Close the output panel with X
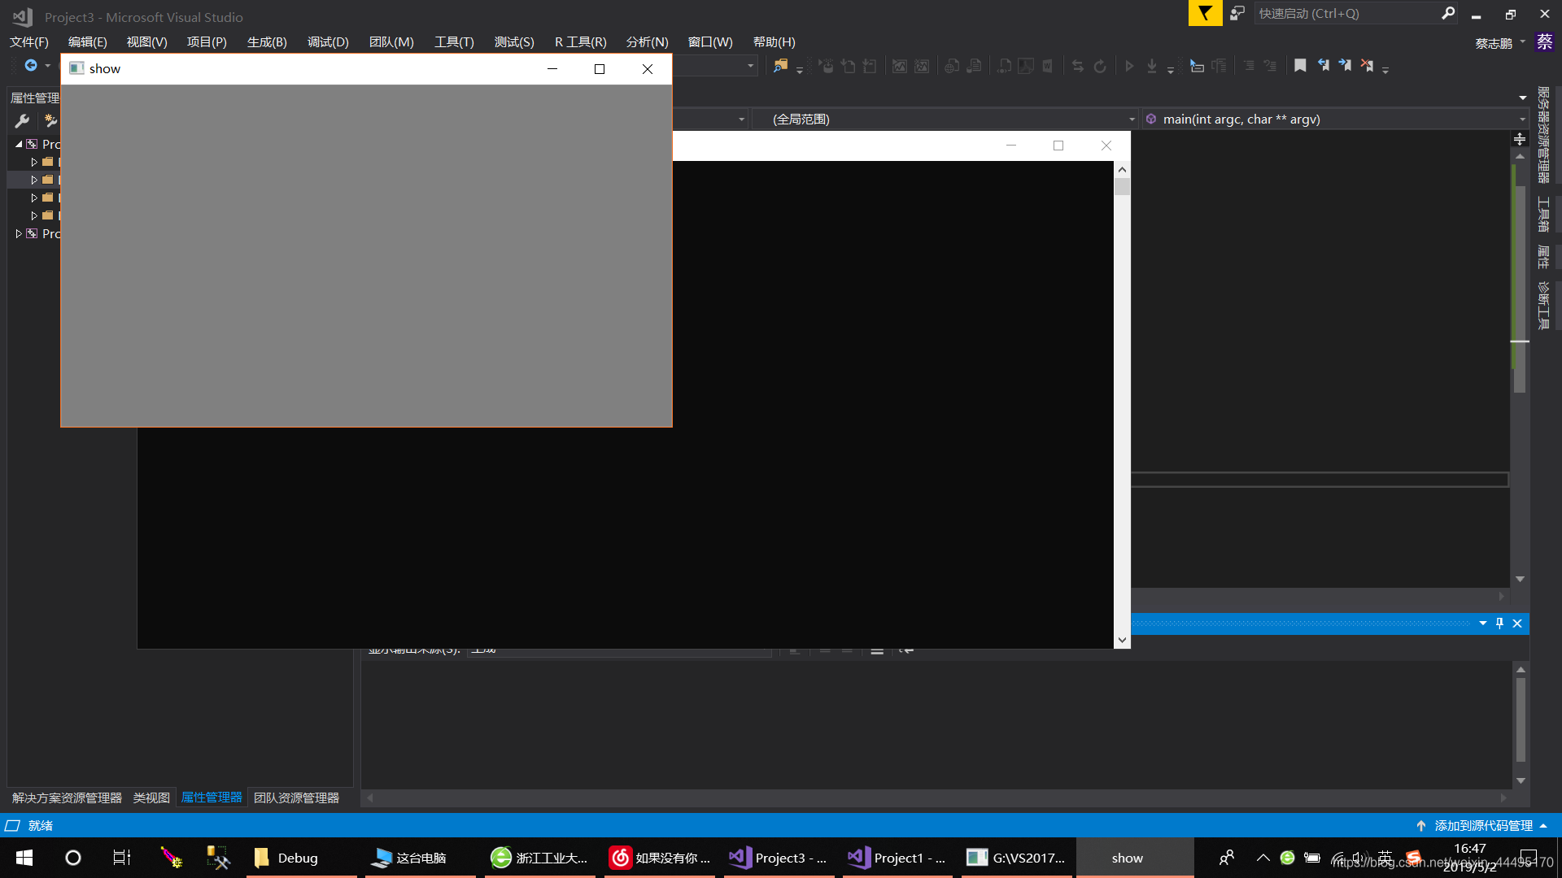 (1517, 624)
